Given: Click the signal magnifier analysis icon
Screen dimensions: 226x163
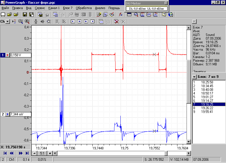Looking at the screenshot, I should [136, 14].
